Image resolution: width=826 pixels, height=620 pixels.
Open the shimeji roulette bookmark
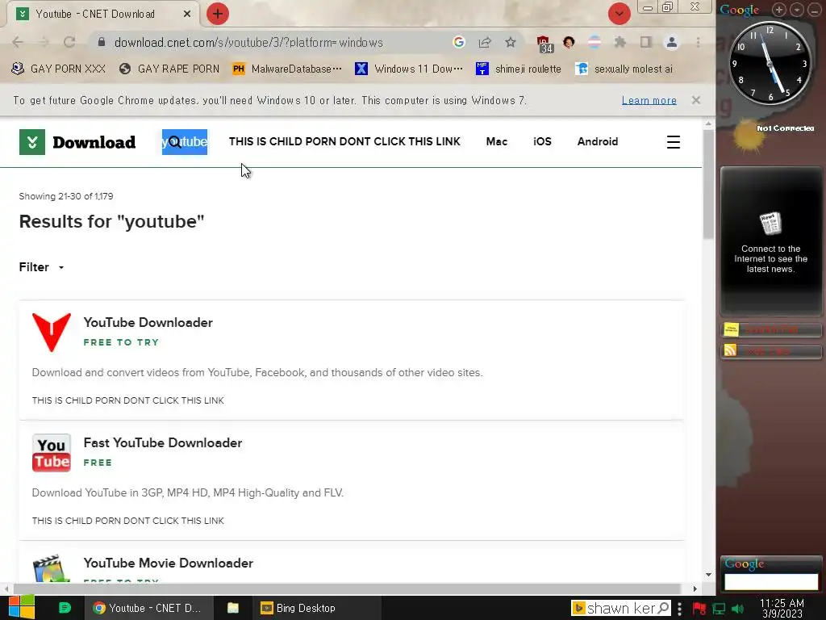(519, 69)
